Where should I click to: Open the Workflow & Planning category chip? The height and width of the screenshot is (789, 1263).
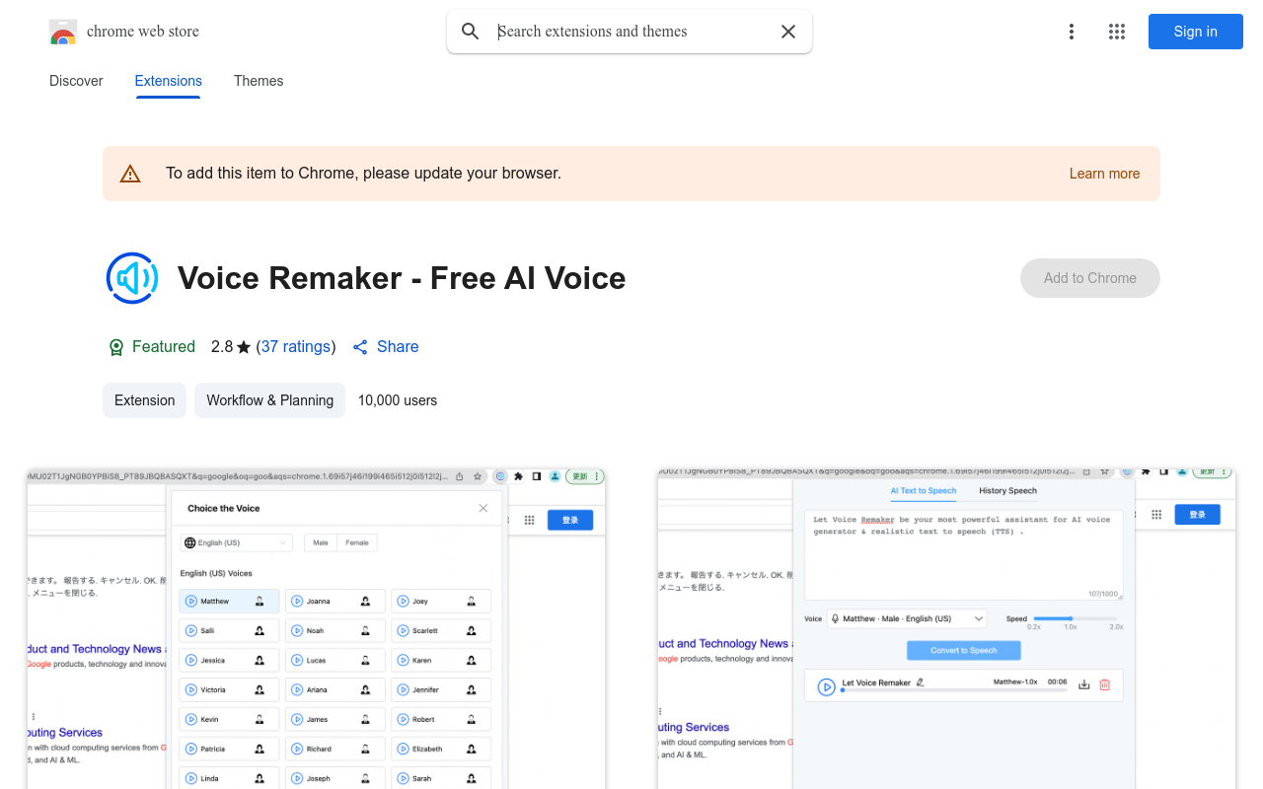coord(269,400)
